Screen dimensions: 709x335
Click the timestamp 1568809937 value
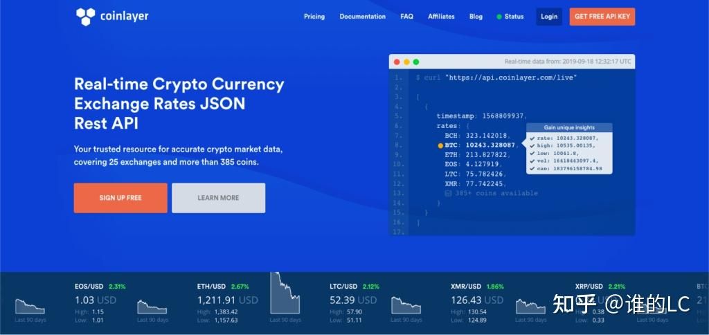click(x=504, y=116)
